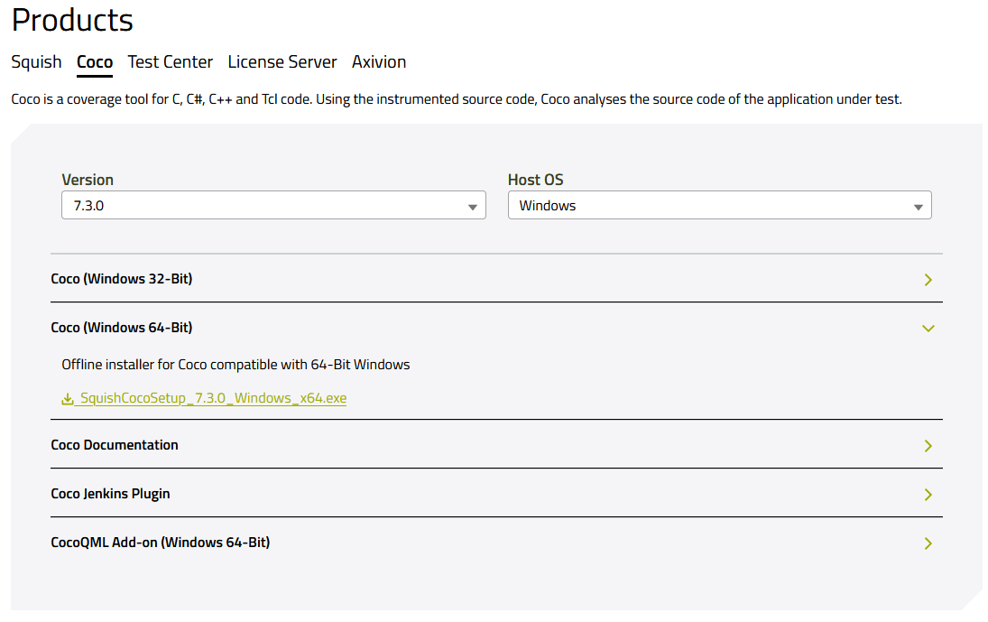Click the Version field showing 7.3.0

pyautogui.click(x=262, y=206)
